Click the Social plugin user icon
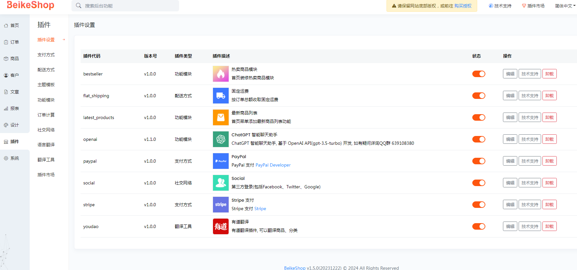Viewport: 577px width, 270px height. [220, 183]
